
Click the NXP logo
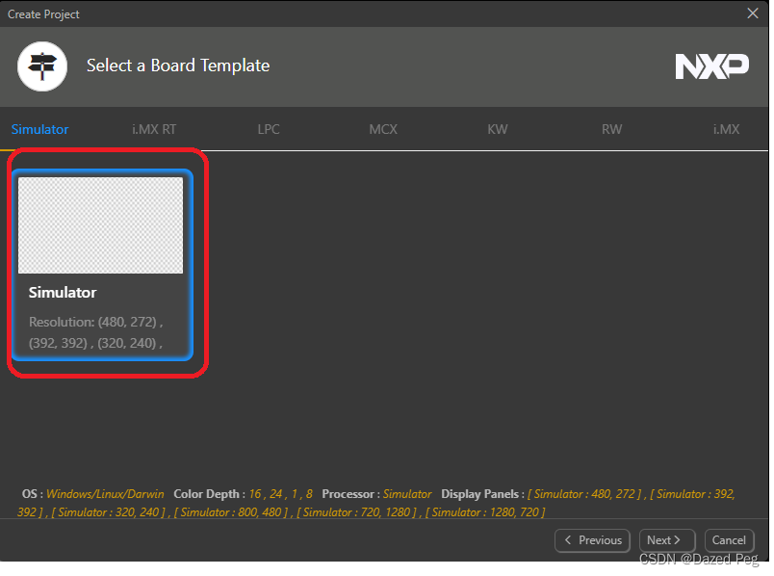coord(711,66)
